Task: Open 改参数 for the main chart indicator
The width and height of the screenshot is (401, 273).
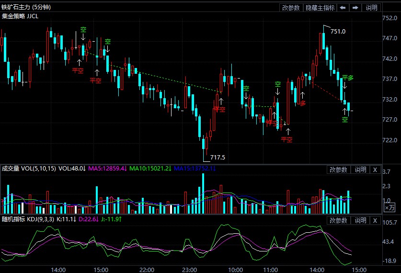Action: 291,8
